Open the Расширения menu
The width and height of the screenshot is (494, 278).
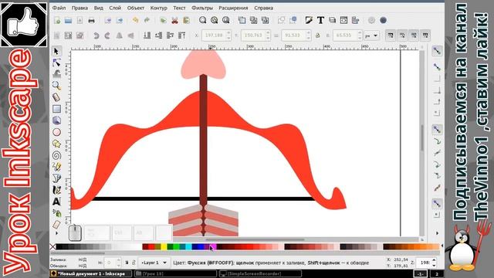pyautogui.click(x=233, y=8)
